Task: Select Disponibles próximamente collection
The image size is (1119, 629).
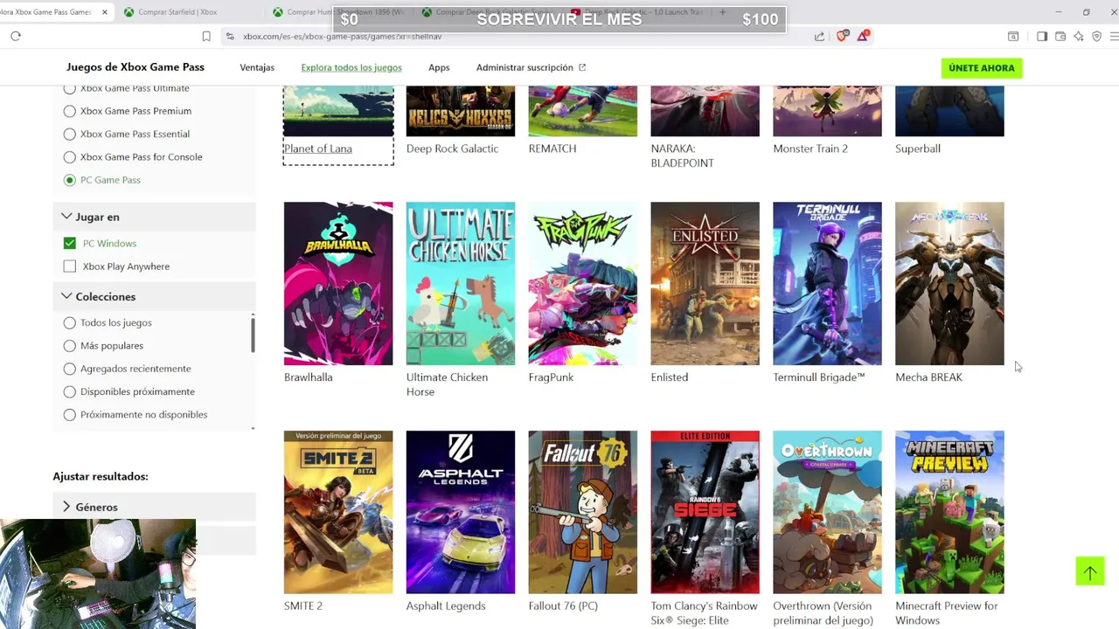Action: pyautogui.click(x=70, y=391)
